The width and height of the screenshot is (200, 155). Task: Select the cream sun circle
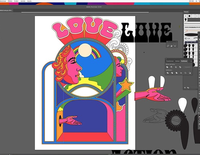click(85, 50)
